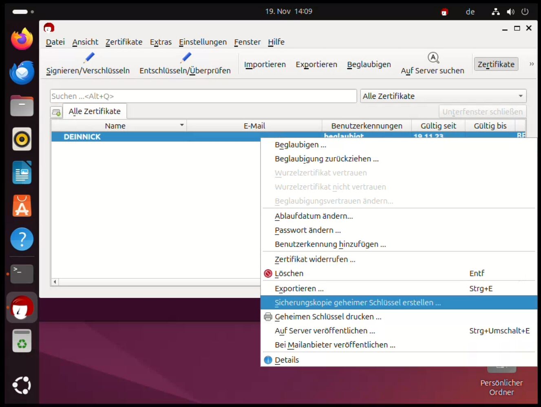Choose Ablaufdatum ändern from context menu
Image resolution: width=541 pixels, height=407 pixels.
[x=314, y=216]
